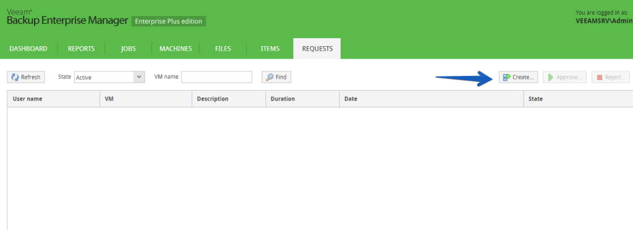Select the REQUESTS tab
Screen dimensions: 633x230
[317, 49]
